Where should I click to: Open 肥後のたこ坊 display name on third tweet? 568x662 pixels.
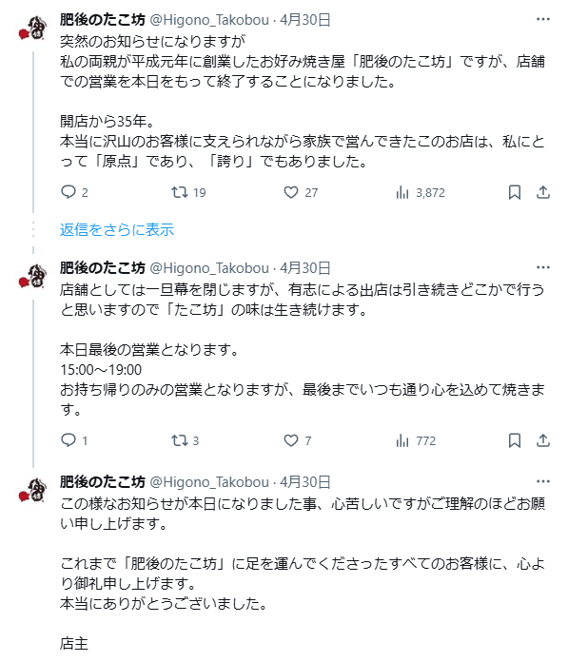click(x=102, y=482)
